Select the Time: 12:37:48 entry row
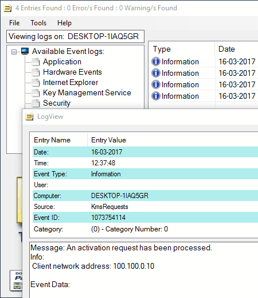 145,163
